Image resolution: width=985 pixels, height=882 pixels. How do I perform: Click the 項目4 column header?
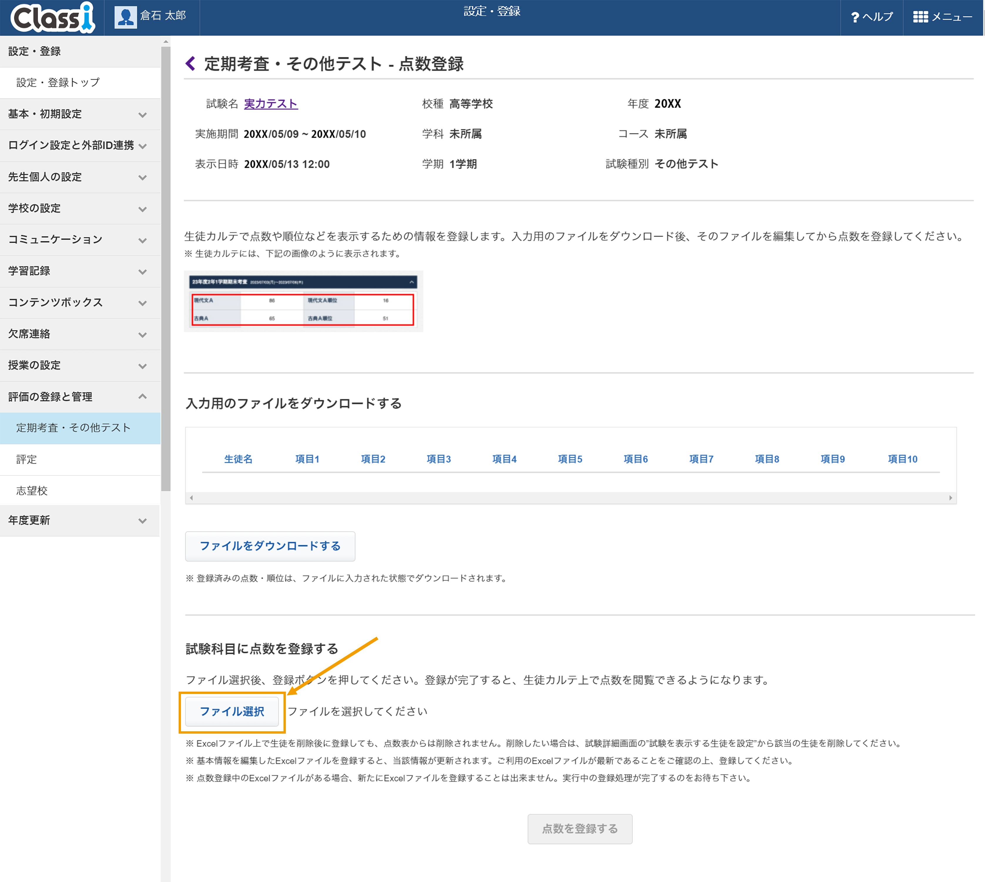coord(504,459)
